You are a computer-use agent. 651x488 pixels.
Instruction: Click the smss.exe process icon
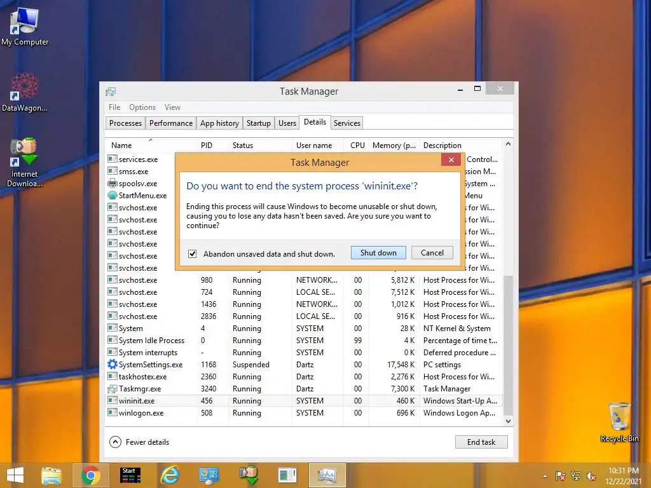[112, 171]
